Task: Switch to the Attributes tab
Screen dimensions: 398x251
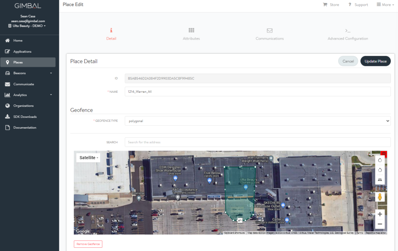Action: point(191,34)
